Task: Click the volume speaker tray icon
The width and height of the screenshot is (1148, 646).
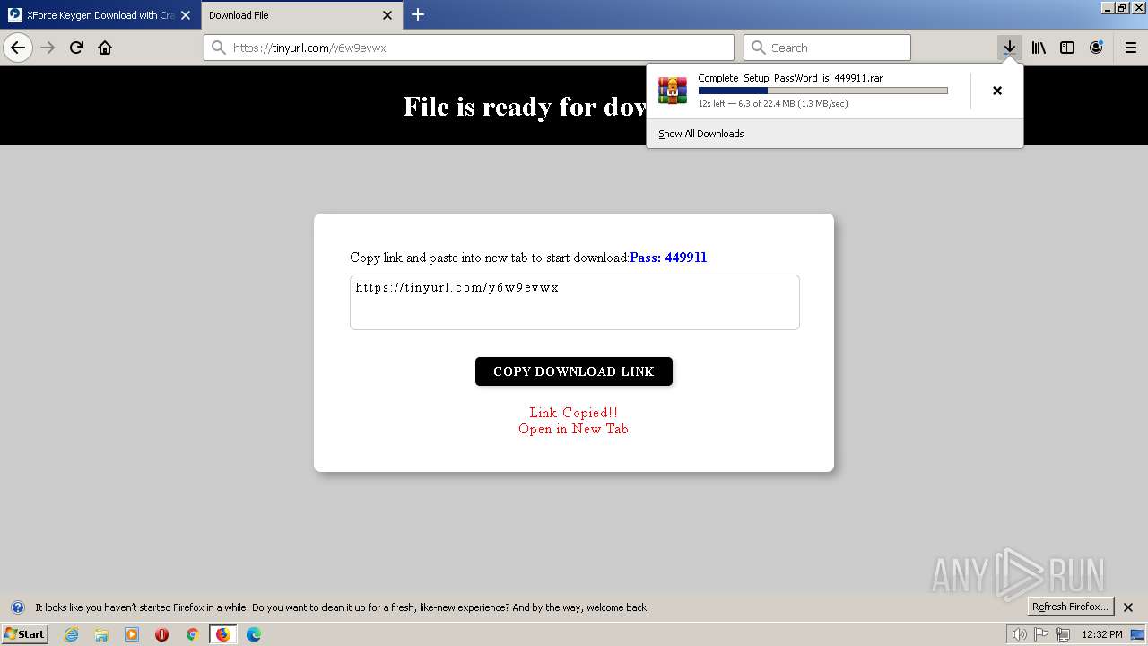Action: [1019, 634]
